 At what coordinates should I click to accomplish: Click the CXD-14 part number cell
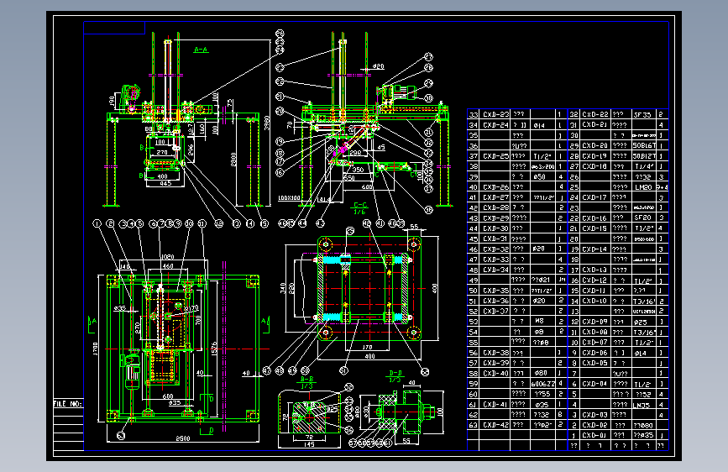tap(595, 249)
